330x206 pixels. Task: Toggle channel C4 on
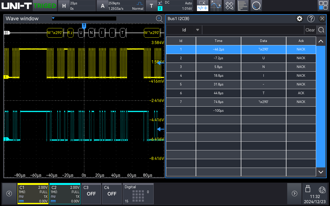tap(112, 194)
